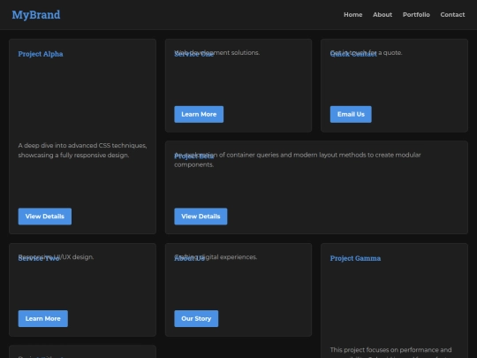View Details for the container queries project

(x=201, y=217)
